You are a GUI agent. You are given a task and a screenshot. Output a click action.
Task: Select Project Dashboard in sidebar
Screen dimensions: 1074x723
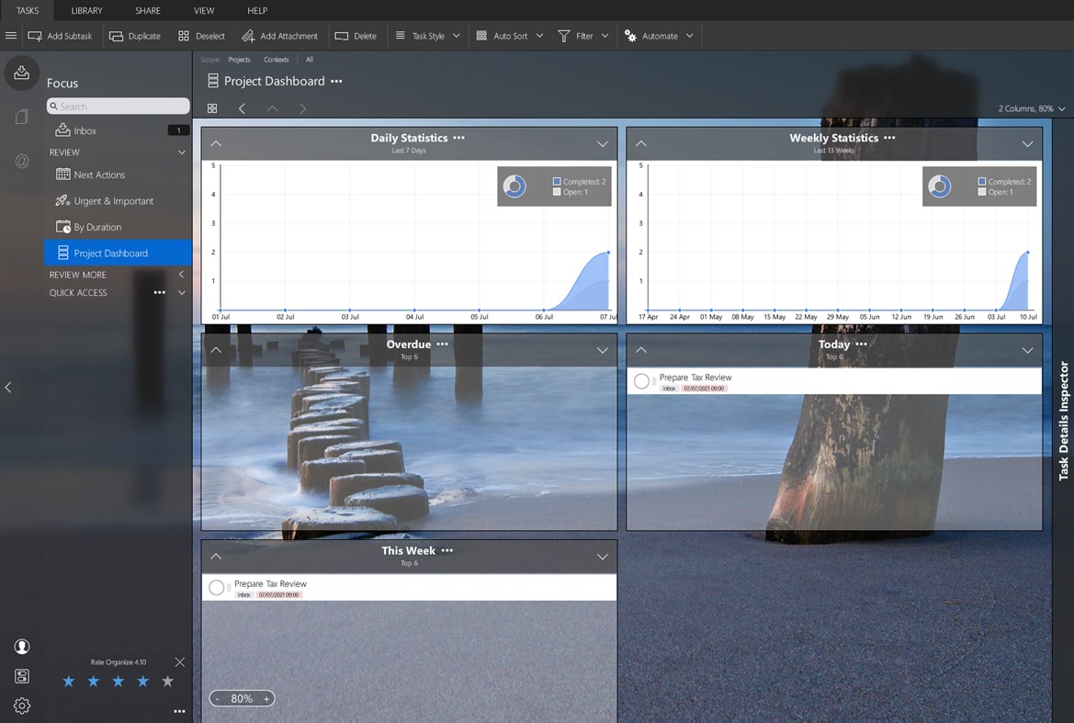point(118,253)
